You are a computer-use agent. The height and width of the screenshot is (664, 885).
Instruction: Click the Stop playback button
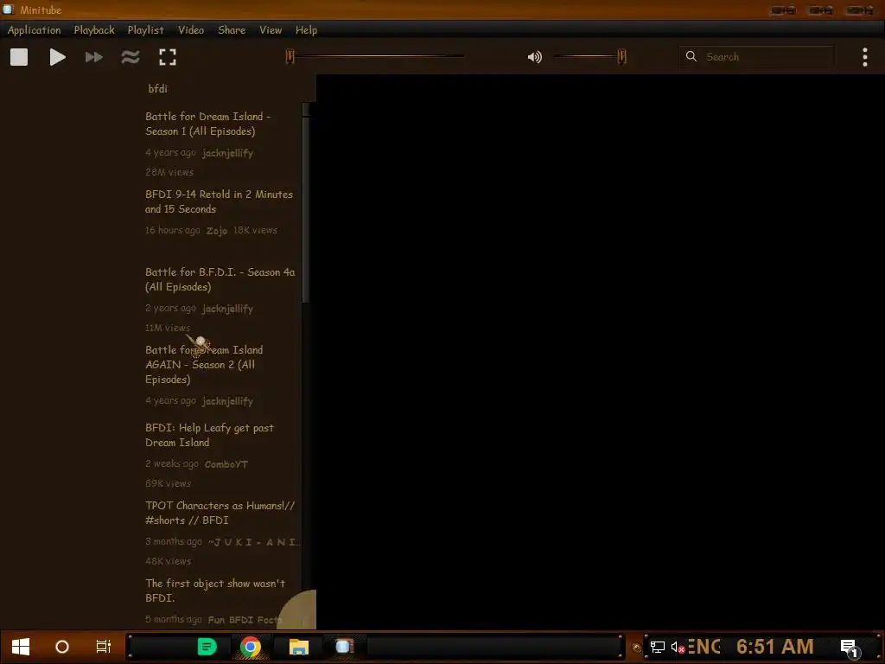coord(19,57)
